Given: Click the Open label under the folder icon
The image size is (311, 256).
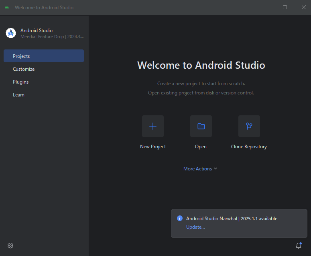Looking at the screenshot, I should [x=201, y=147].
